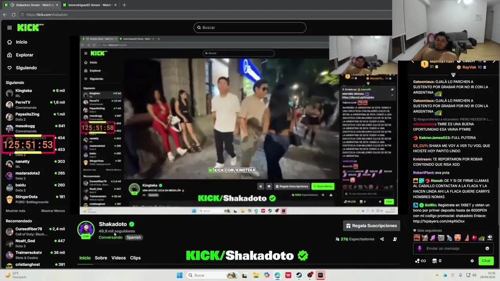Click Shakadoto profile avatar

pyautogui.click(x=86, y=229)
